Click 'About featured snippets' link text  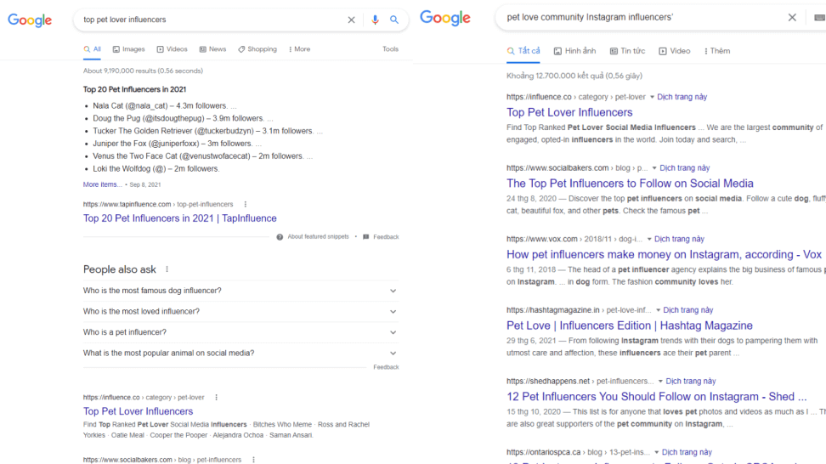pyautogui.click(x=318, y=237)
